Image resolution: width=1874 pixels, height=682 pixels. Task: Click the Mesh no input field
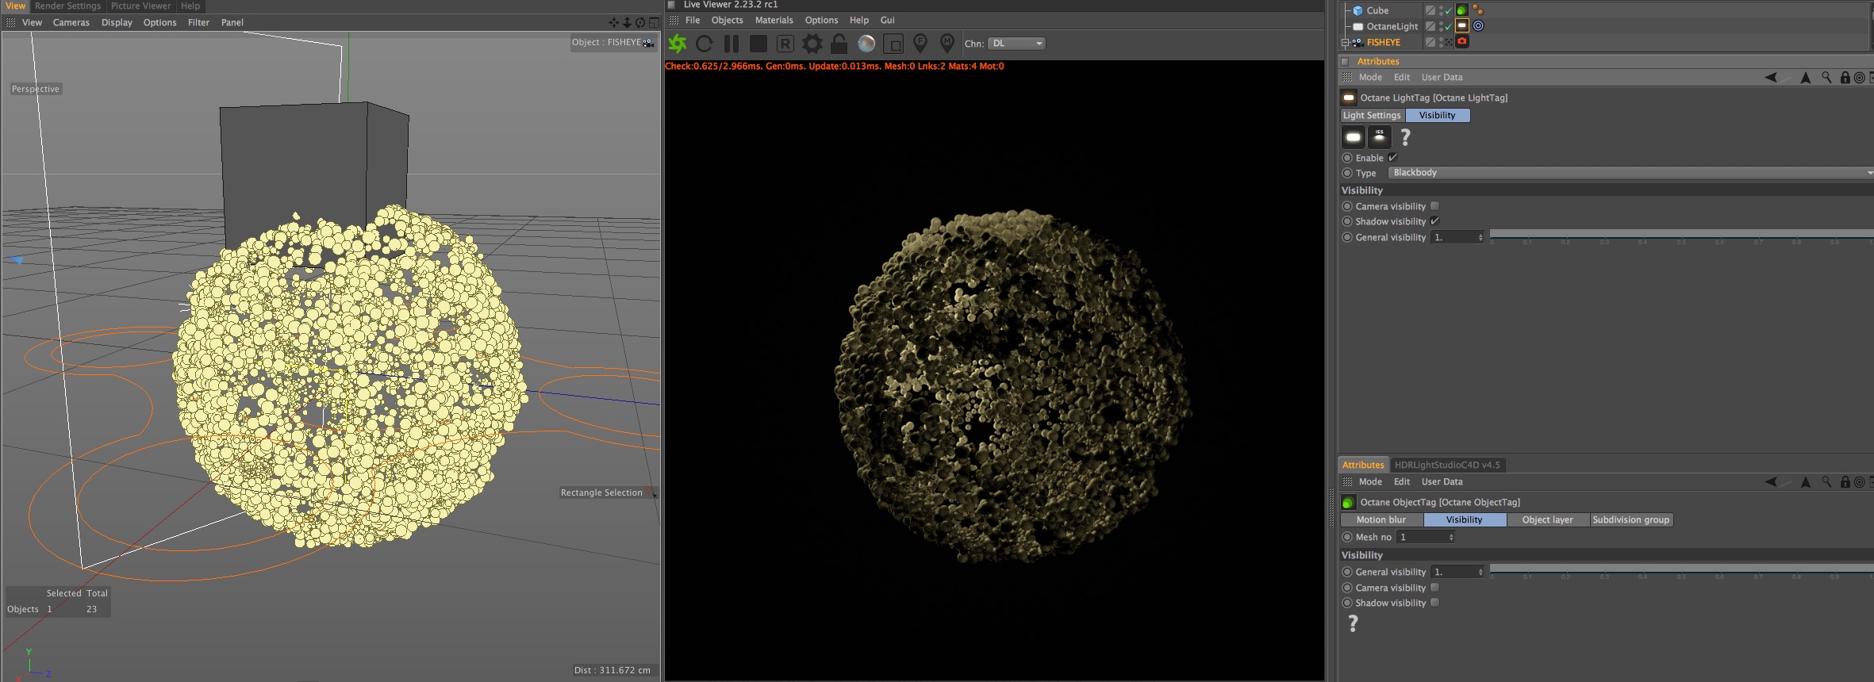(x=1423, y=538)
